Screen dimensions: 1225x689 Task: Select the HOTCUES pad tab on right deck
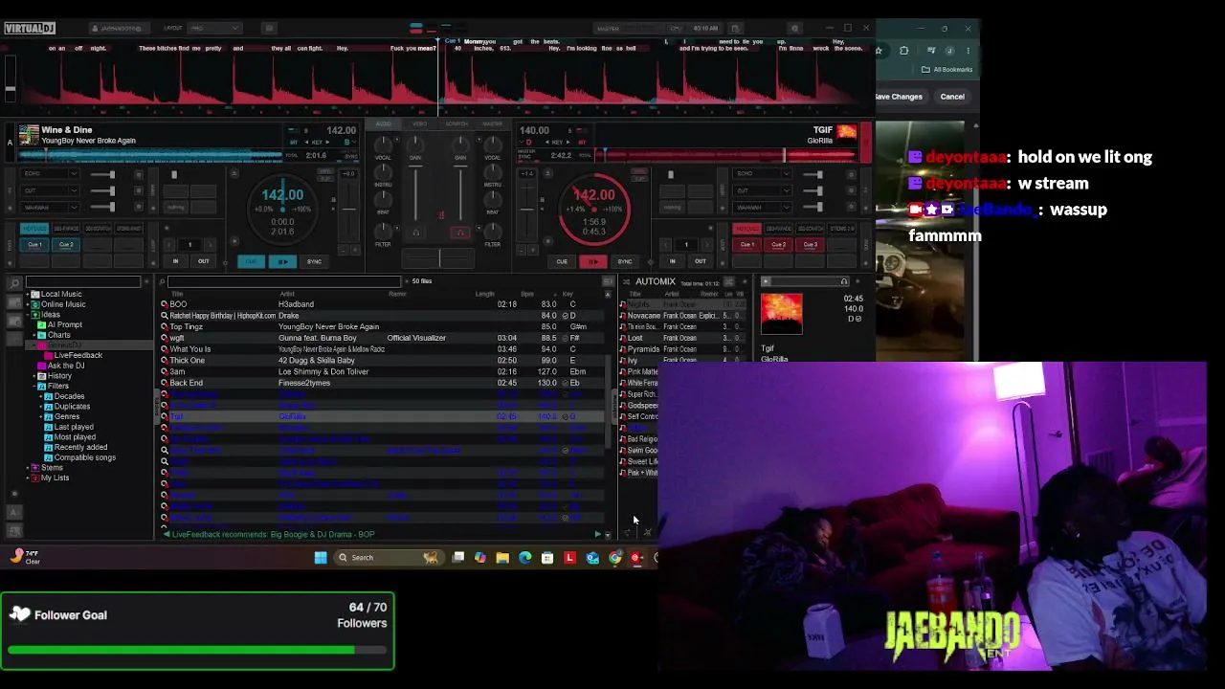click(746, 229)
